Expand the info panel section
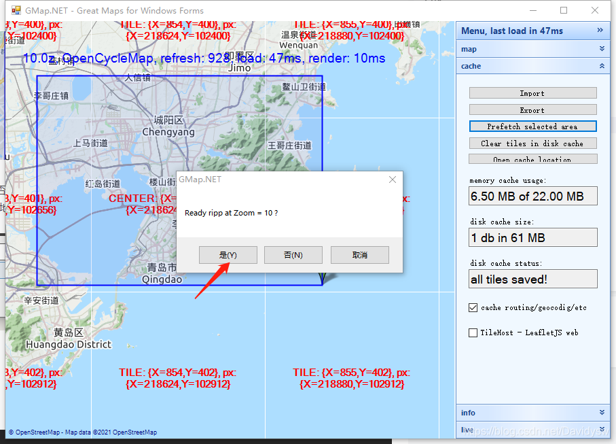Image resolution: width=616 pixels, height=444 pixels. point(602,412)
